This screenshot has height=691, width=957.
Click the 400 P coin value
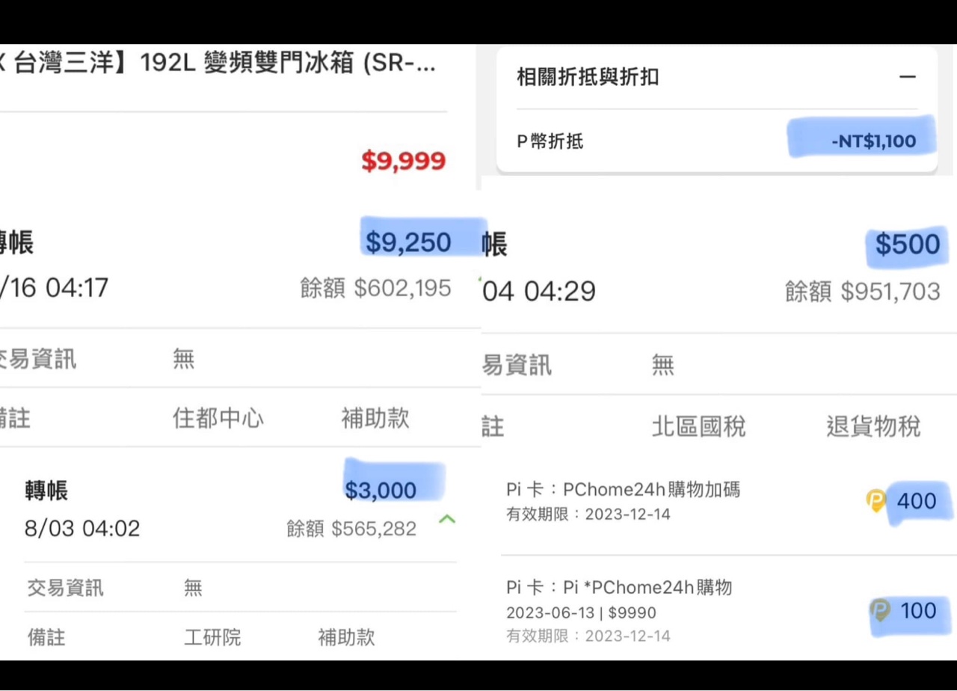tap(917, 501)
